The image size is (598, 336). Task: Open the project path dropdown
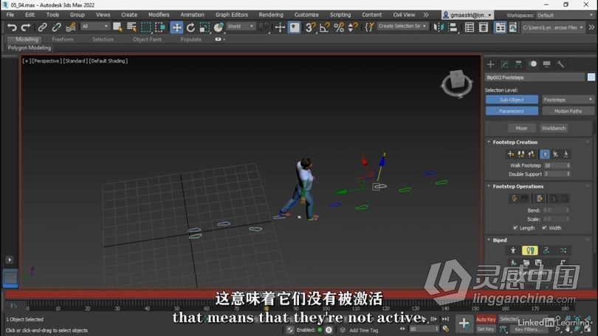tap(553, 27)
